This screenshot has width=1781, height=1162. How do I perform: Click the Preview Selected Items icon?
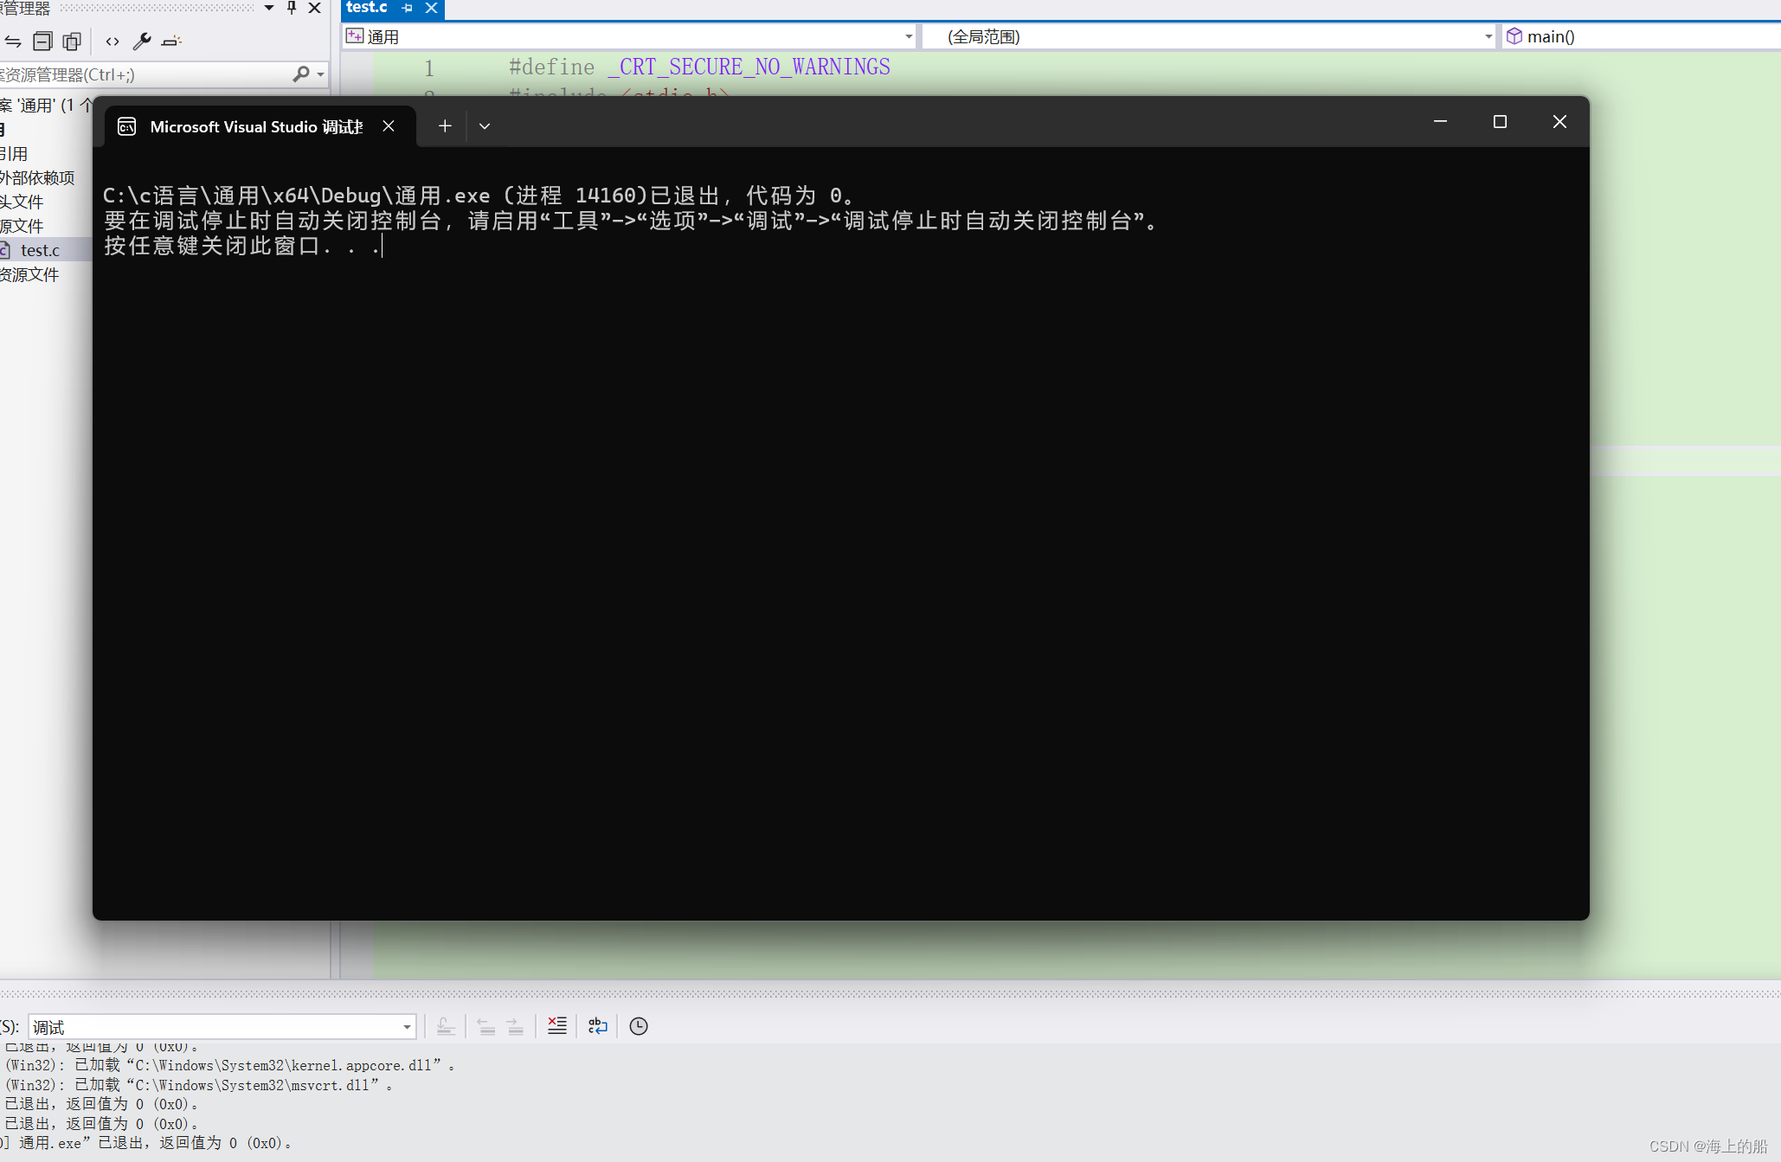click(171, 41)
